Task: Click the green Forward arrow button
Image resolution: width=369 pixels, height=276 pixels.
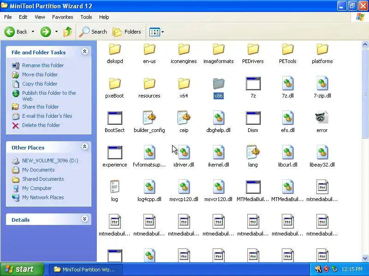Action: pos(46,32)
